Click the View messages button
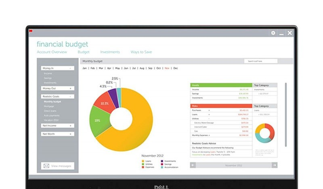 tap(57, 166)
